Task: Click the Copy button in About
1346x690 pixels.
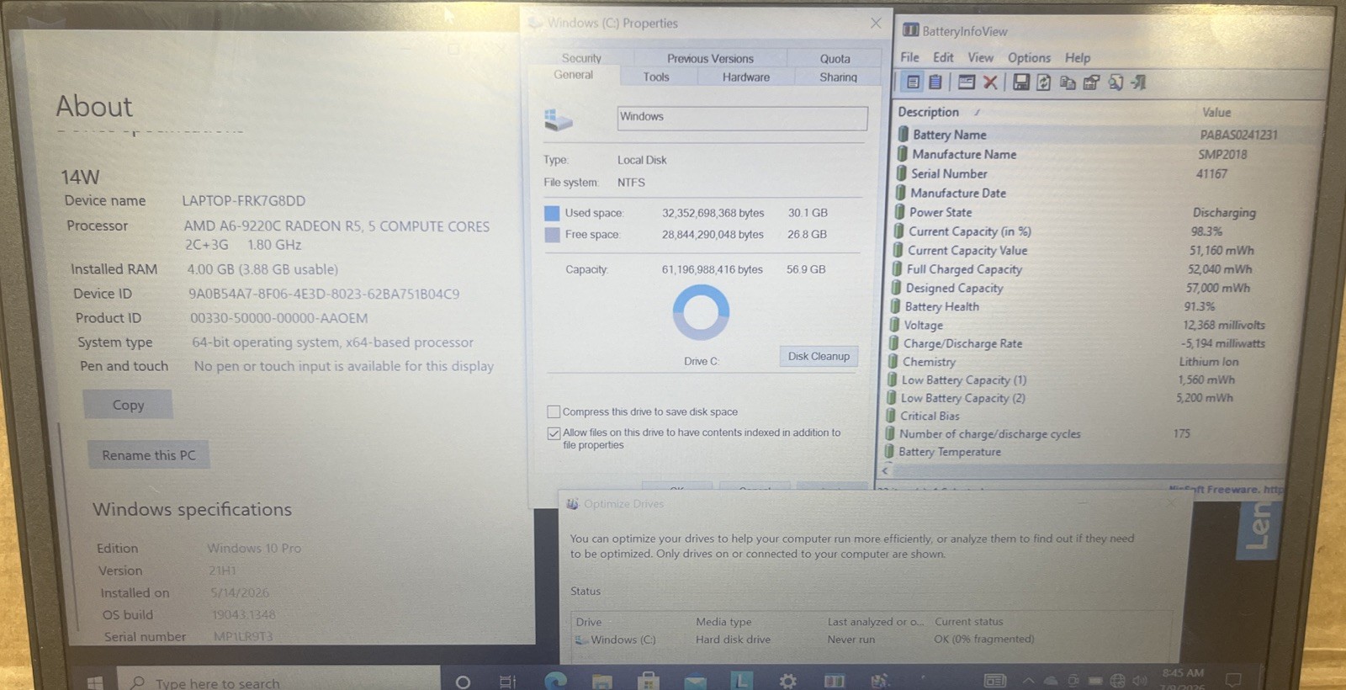Action: click(128, 405)
